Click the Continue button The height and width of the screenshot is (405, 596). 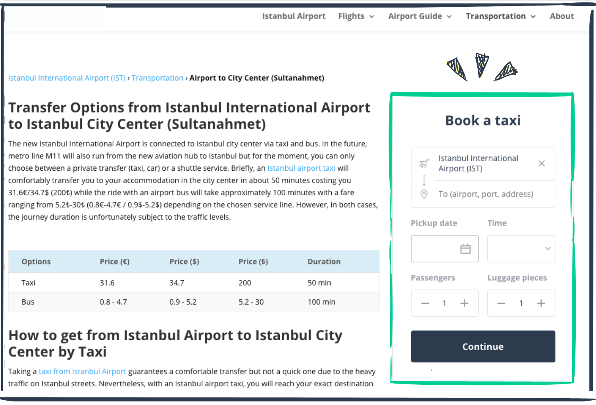pos(483,346)
